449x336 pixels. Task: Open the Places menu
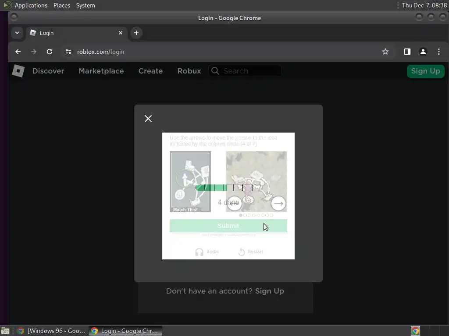point(61,5)
